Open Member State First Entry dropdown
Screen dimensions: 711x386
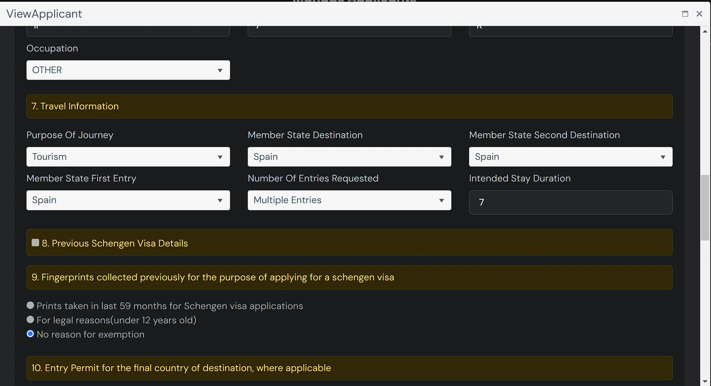128,200
